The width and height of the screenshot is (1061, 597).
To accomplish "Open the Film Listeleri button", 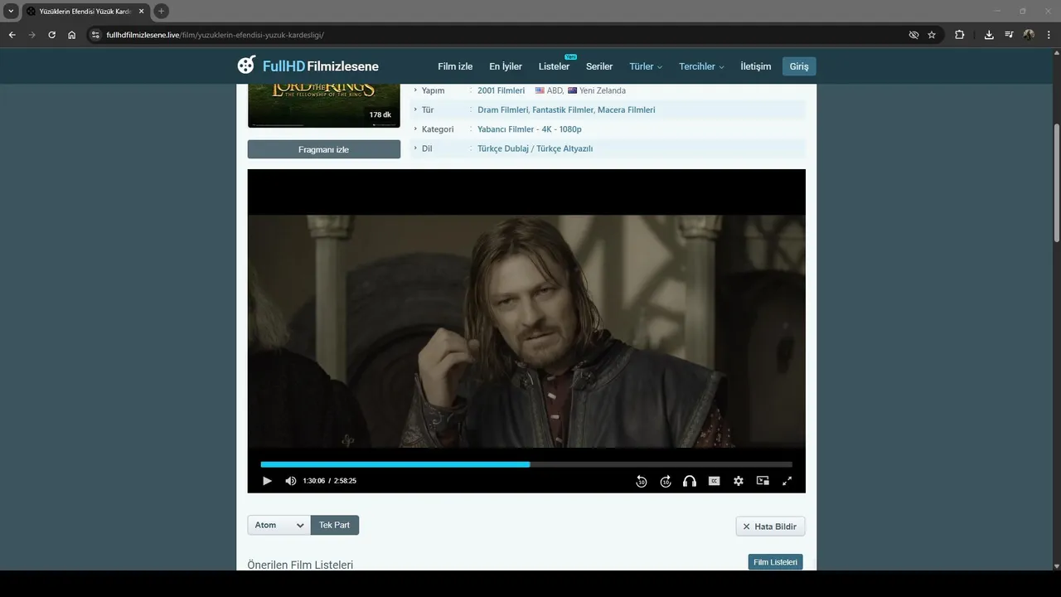I will 775,562.
